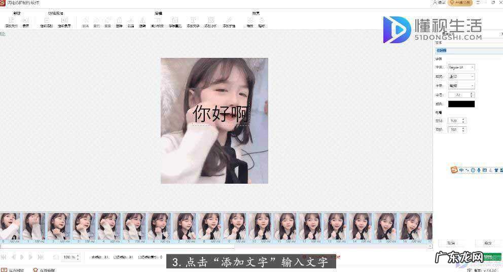Click the 撤销 undo icon
Image resolution: width=503 pixels, height=272 pixels.
(x=85, y=20)
